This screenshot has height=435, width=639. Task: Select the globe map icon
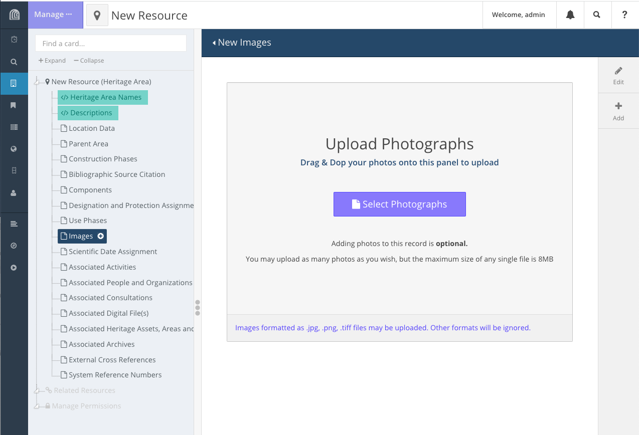pos(14,148)
